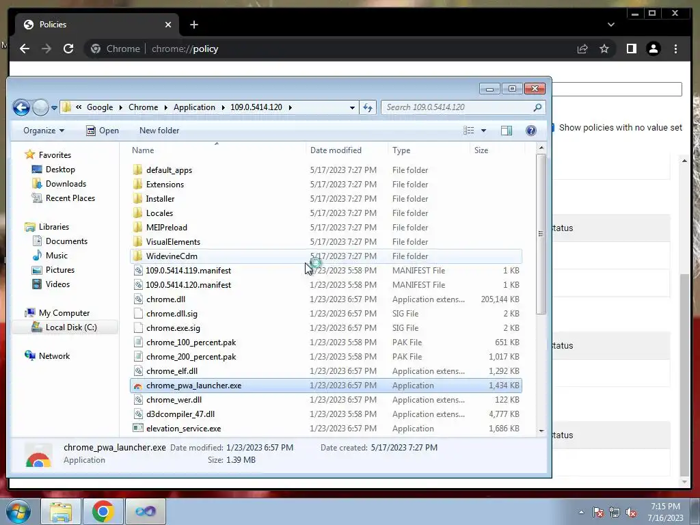The height and width of the screenshot is (525, 700).
Task: Toggle Show policies with no value set
Action: pyautogui.click(x=552, y=128)
